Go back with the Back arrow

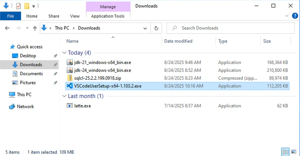pyautogui.click(x=7, y=28)
